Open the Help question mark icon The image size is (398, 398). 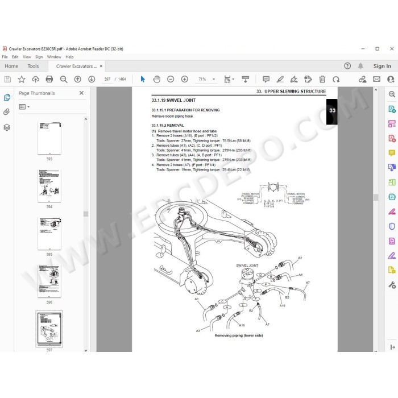pos(347,66)
